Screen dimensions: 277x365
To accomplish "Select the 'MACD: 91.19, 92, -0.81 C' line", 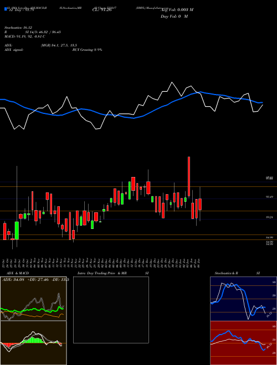I will click(x=25, y=36).
